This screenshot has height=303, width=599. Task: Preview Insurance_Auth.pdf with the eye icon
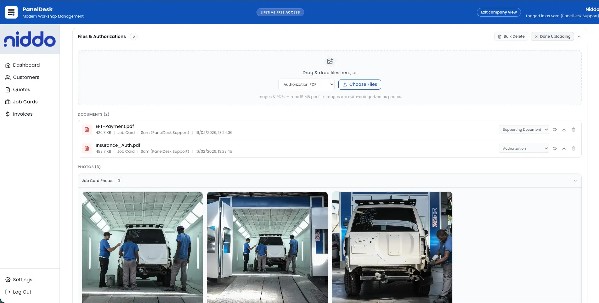click(555, 148)
